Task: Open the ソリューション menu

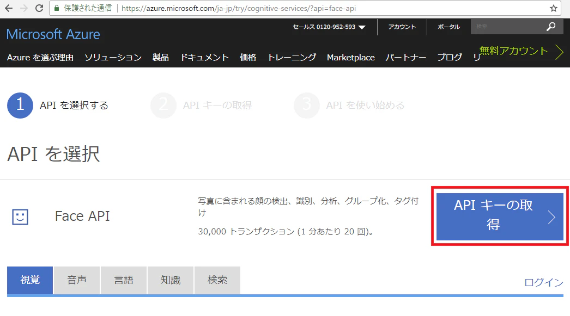Action: 113,57
